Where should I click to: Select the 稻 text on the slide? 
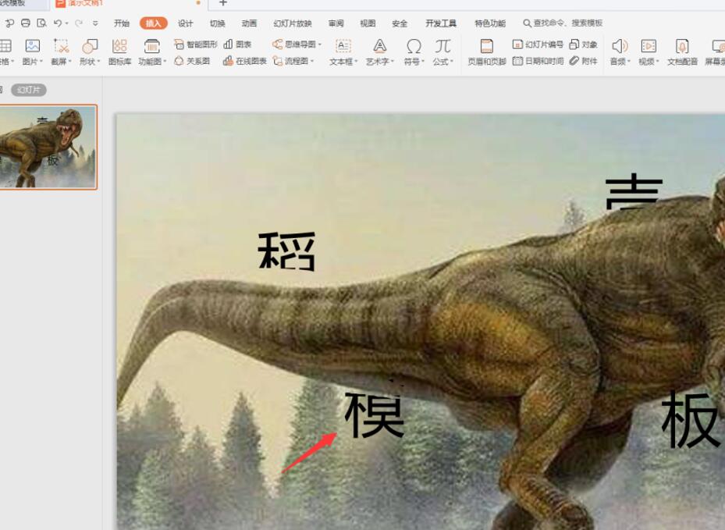point(286,251)
